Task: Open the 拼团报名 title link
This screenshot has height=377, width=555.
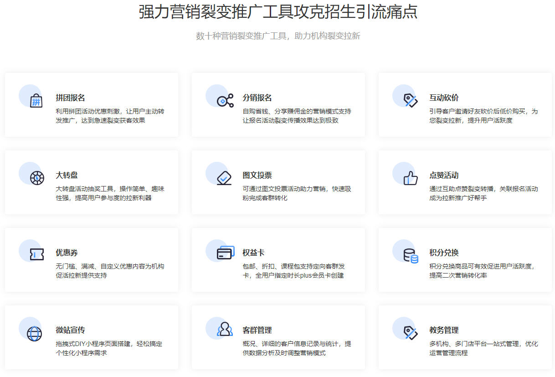Action: (70, 98)
